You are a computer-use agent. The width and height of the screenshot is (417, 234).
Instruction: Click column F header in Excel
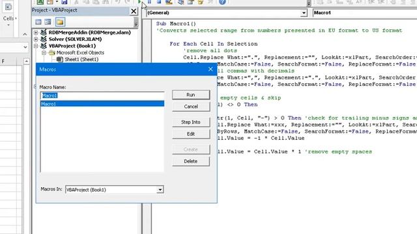(3, 62)
